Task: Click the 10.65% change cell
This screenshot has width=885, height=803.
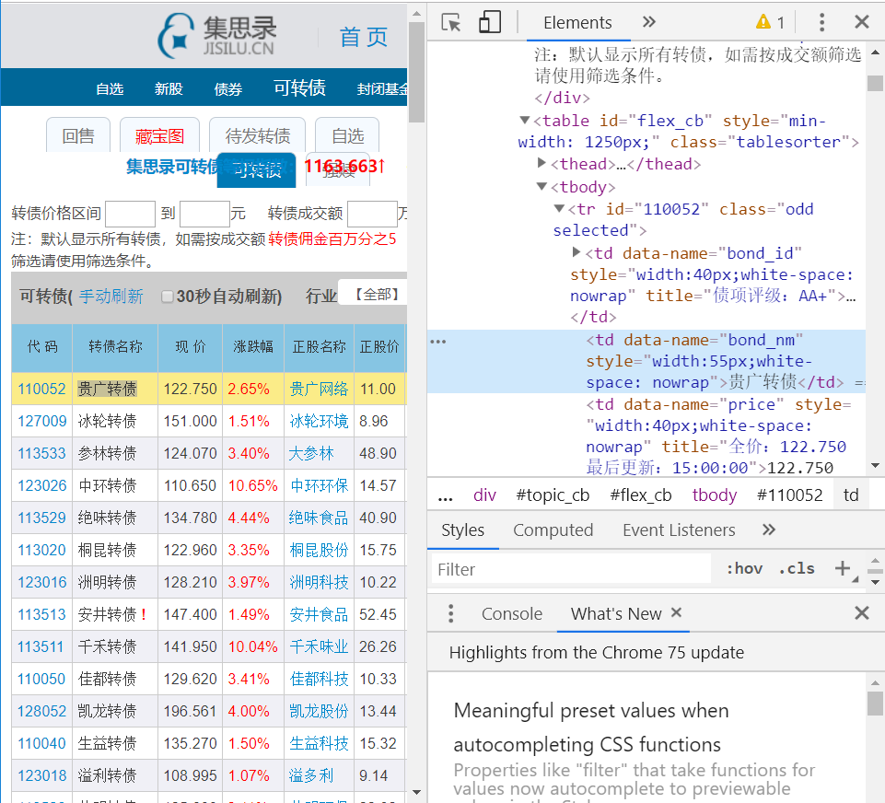Action: pos(253,485)
